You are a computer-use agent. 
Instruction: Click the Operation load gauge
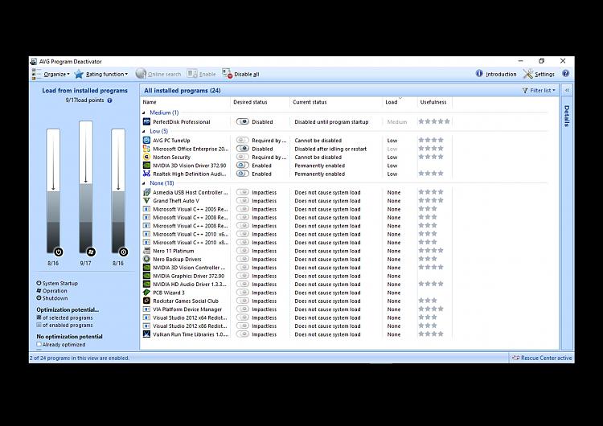click(86, 186)
